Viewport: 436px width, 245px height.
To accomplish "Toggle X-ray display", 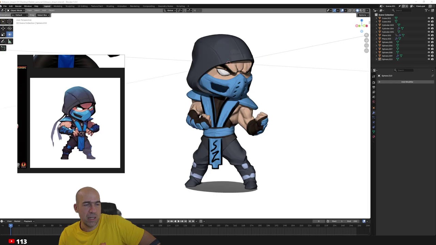I will coord(350,11).
